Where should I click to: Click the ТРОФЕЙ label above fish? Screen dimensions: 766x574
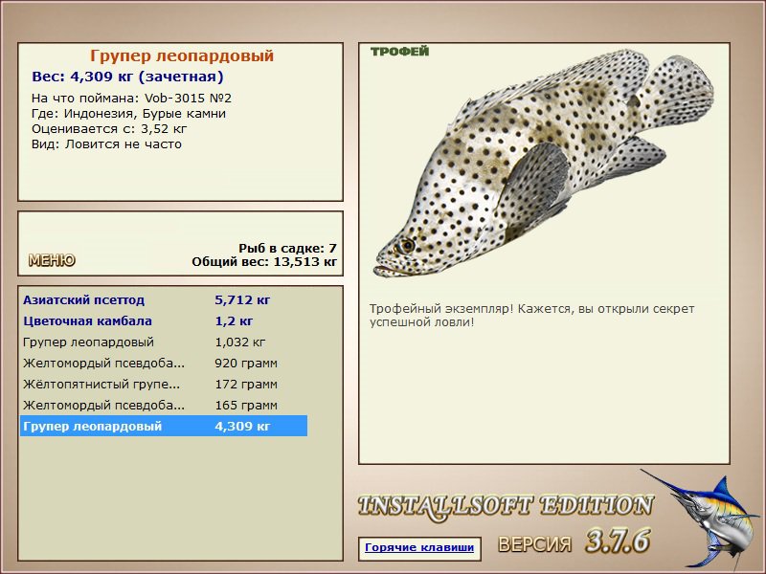tap(399, 52)
